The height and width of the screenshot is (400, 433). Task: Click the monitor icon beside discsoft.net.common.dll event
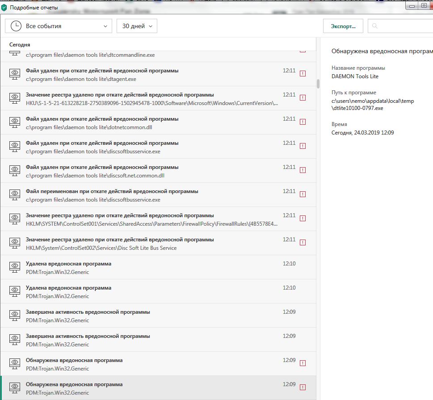pyautogui.click(x=15, y=170)
